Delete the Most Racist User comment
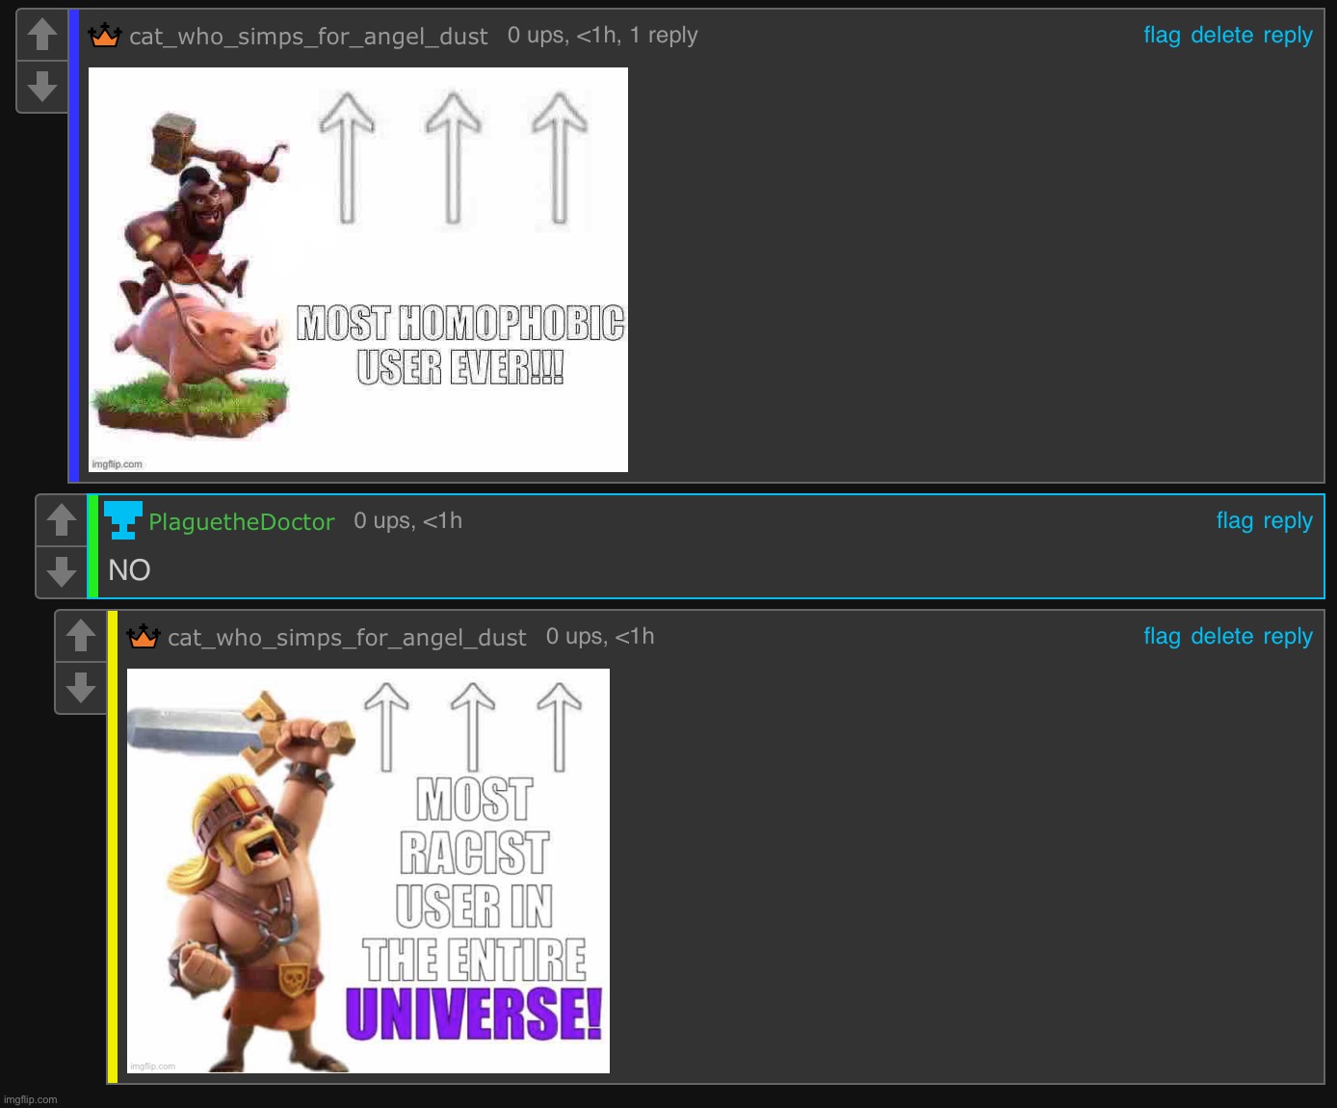Image resolution: width=1337 pixels, height=1108 pixels. tap(1221, 637)
